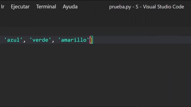Open the Terminal menu
The image size is (191, 107).
pyautogui.click(x=46, y=7)
